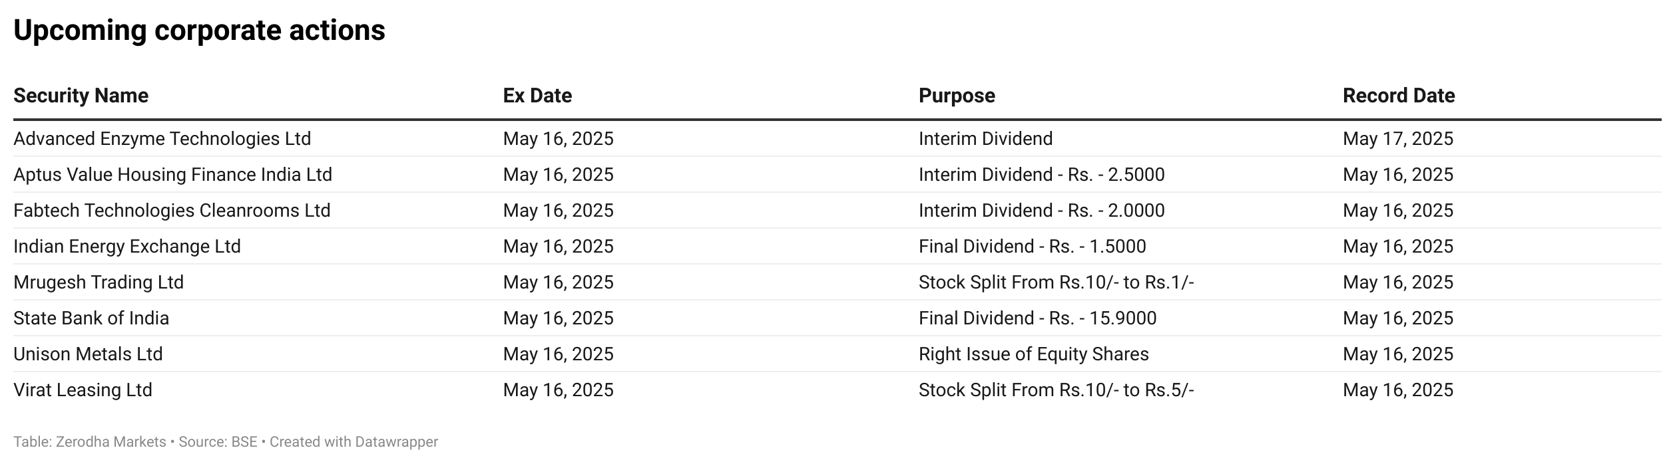Screen dimensions: 1675x464
Task: Click State Bank of India entry
Action: pyautogui.click(x=91, y=318)
